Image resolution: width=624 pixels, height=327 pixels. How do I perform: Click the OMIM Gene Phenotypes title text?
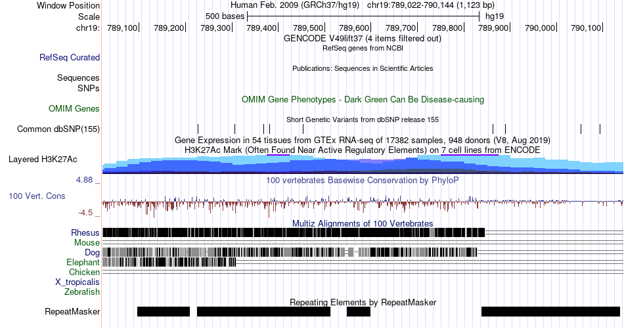click(363, 99)
